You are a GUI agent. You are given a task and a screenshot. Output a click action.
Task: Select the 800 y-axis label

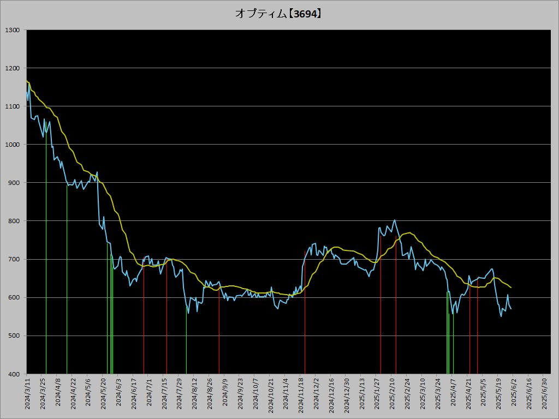click(14, 221)
